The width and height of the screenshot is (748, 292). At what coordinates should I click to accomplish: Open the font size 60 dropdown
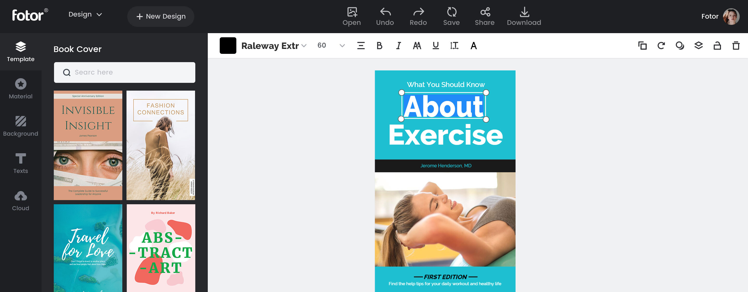[x=342, y=46]
